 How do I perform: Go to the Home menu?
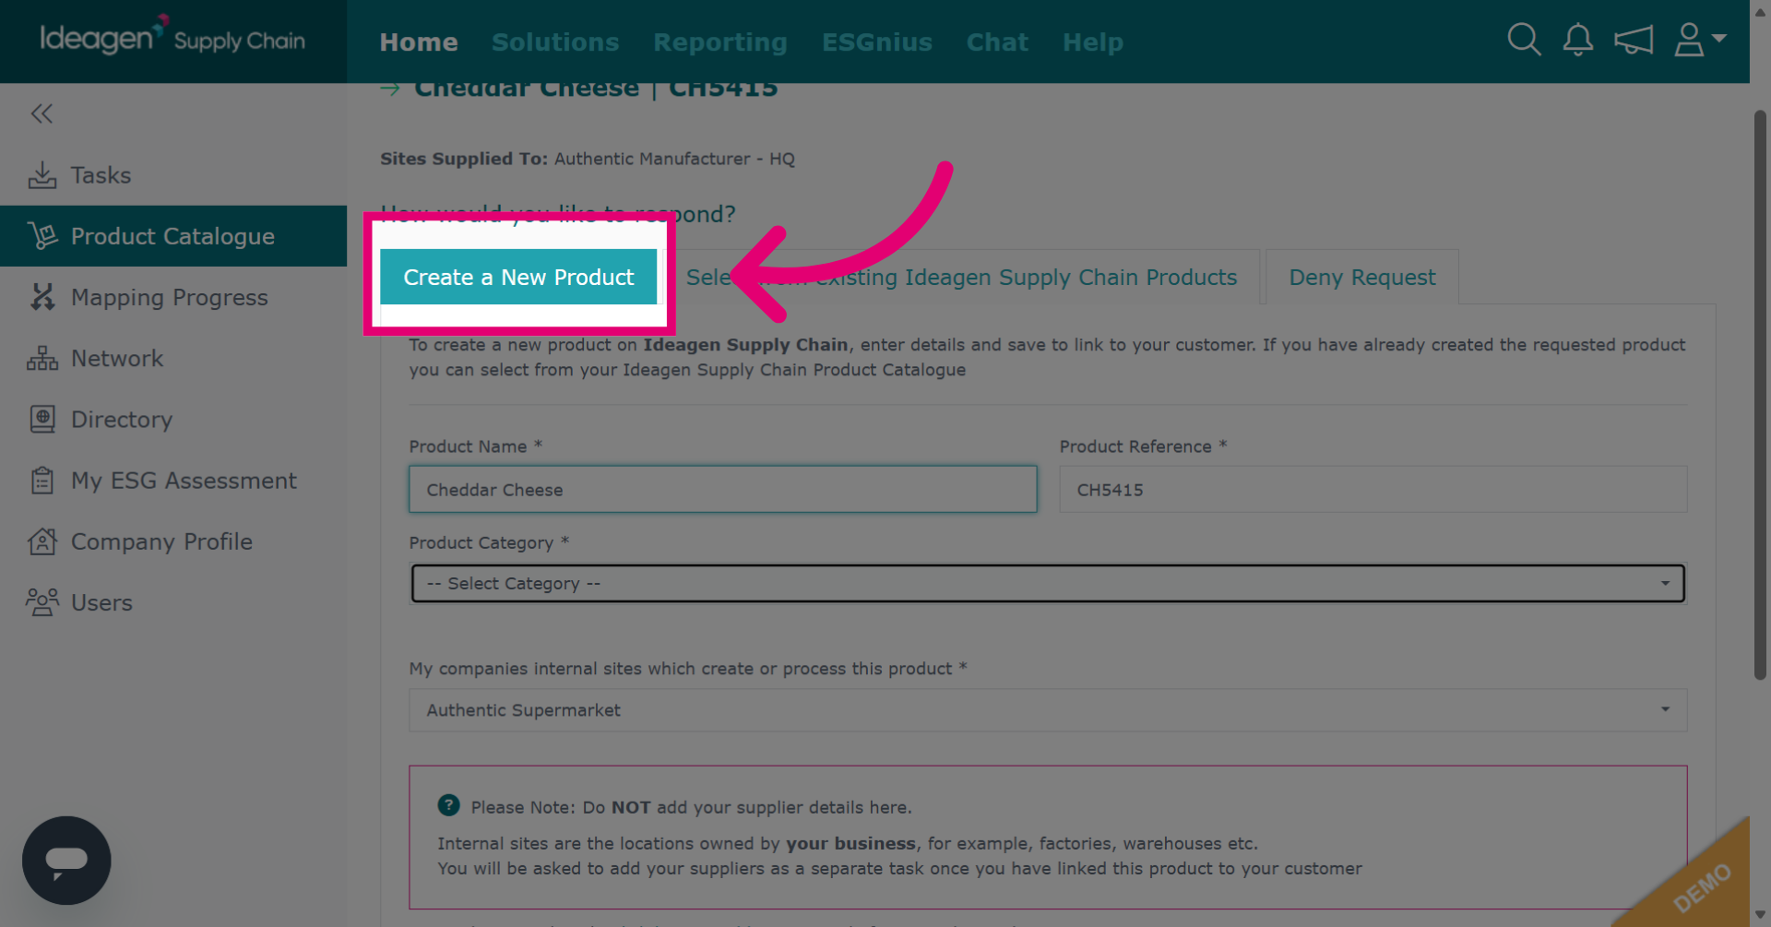pyautogui.click(x=419, y=42)
